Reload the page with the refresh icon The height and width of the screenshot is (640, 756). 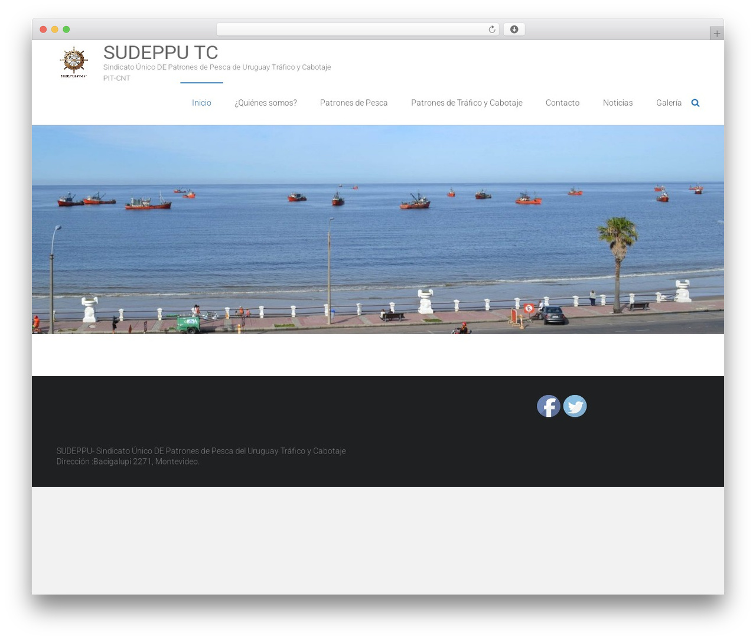click(492, 30)
